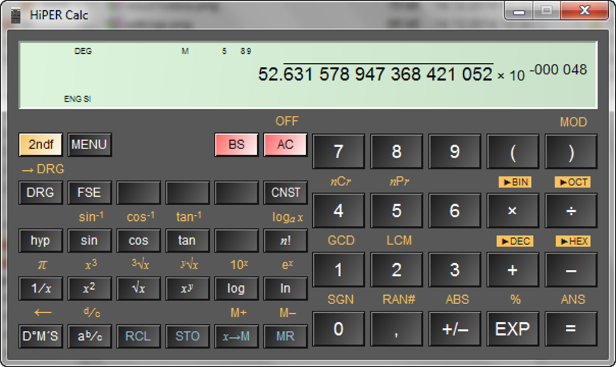Click the divide ÷ key
This screenshot has width=616, height=367.
[x=571, y=211]
